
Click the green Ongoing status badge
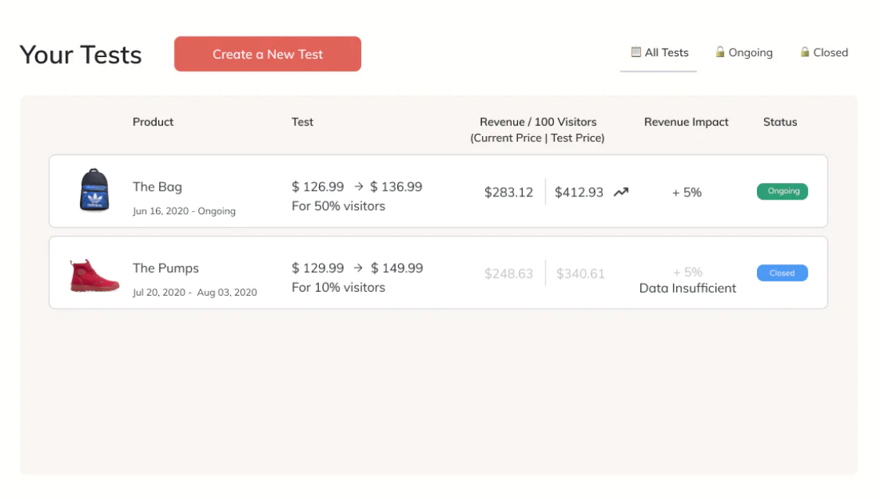[782, 191]
